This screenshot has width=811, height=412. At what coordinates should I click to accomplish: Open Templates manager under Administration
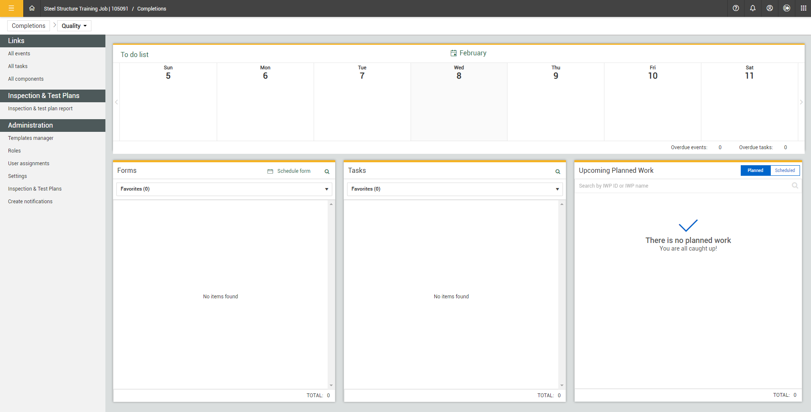coord(30,138)
